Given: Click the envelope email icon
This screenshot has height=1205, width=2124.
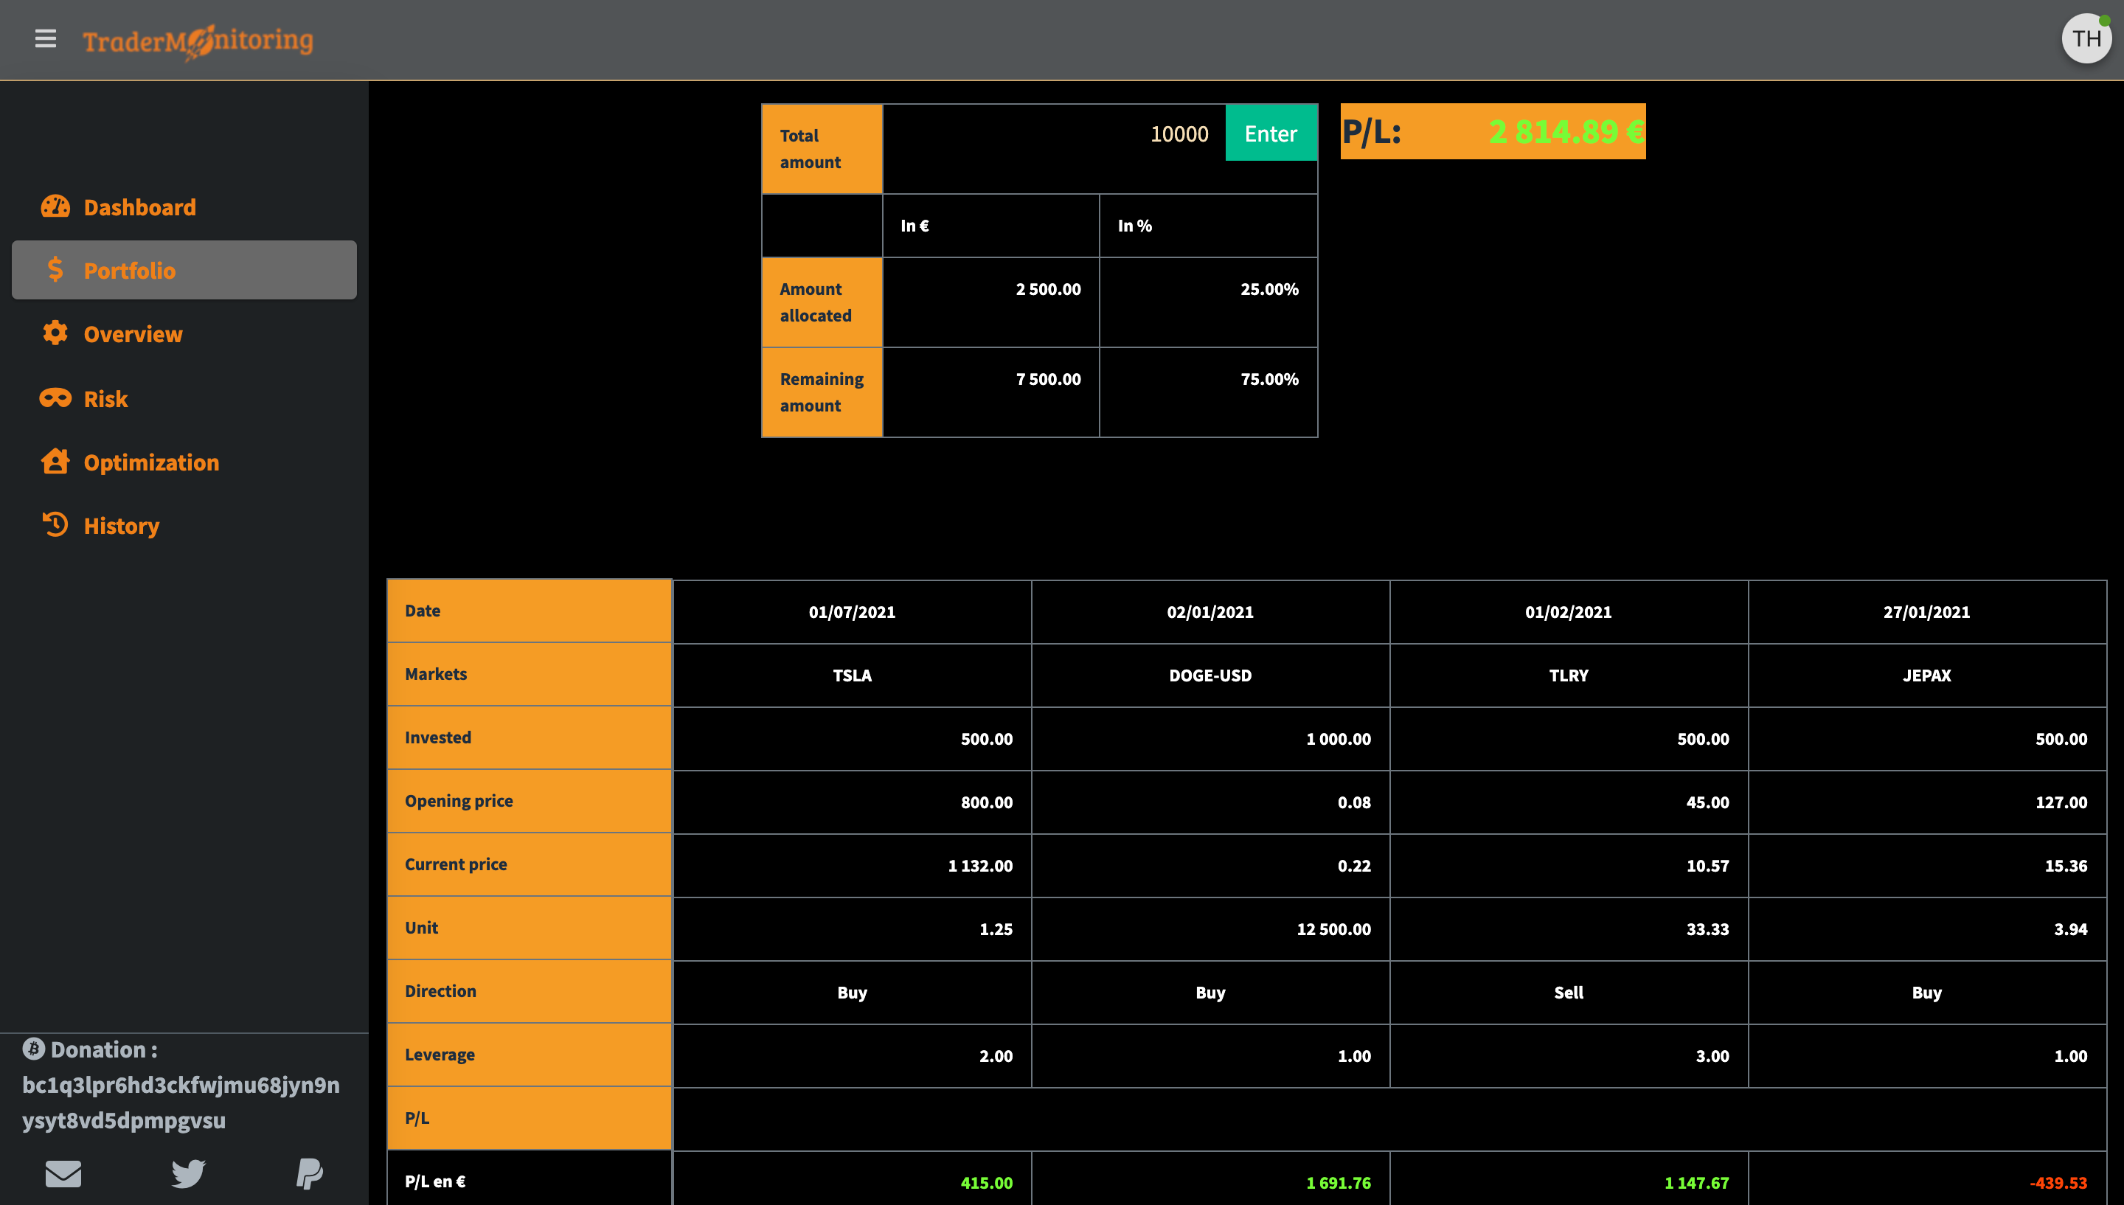Looking at the screenshot, I should click(x=63, y=1173).
